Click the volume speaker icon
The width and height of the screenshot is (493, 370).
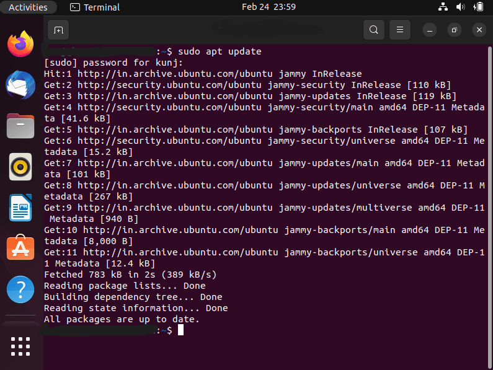tap(460, 7)
